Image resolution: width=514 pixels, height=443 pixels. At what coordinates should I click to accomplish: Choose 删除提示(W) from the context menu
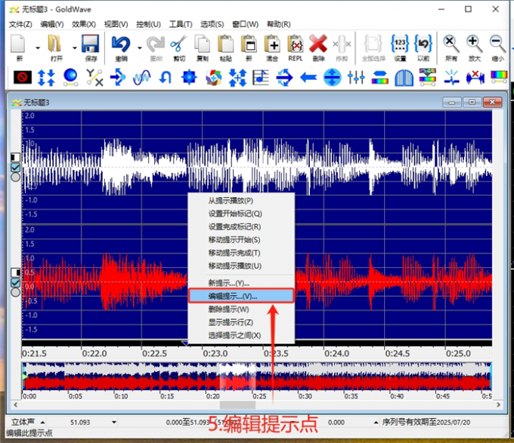[x=241, y=309]
